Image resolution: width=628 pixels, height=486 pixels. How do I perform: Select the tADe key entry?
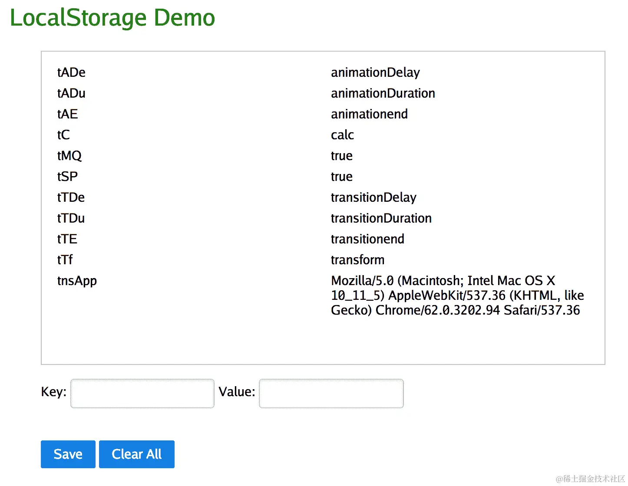[71, 72]
